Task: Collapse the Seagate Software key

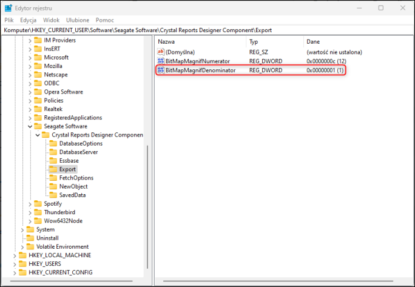Action: [x=30, y=127]
